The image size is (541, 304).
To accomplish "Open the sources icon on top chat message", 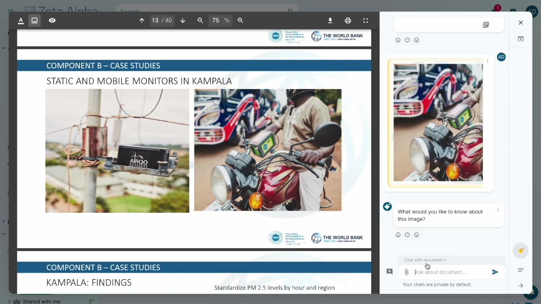I will 486,25.
